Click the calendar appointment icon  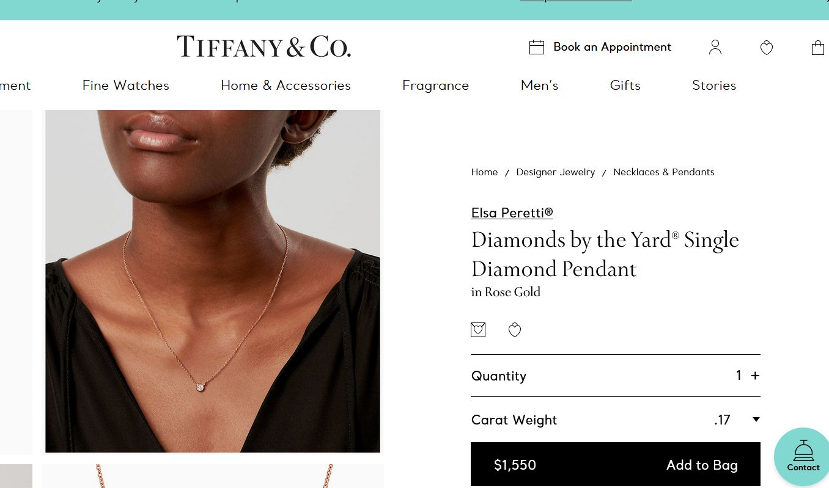537,47
